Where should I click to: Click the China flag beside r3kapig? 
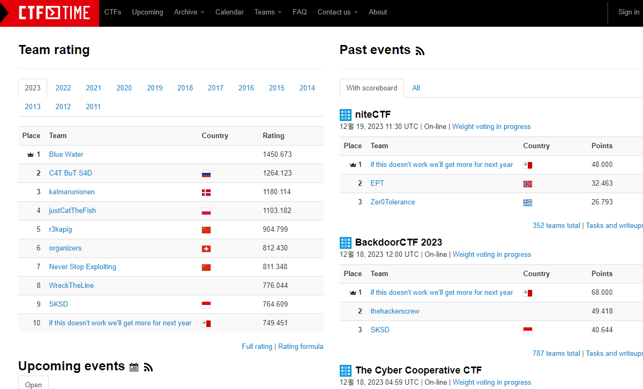[206, 230]
